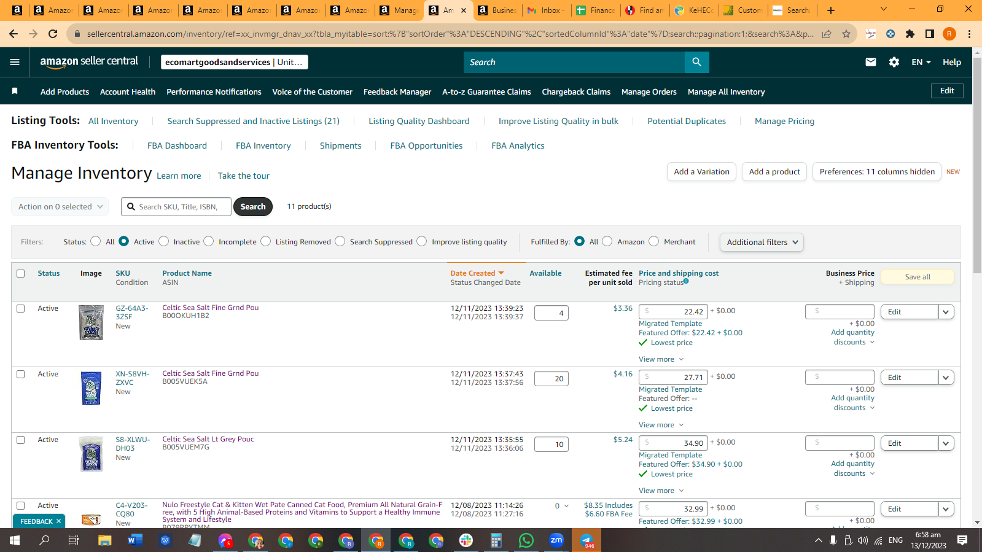The height and width of the screenshot is (552, 982).
Task: Expand View more under the $22.42 listing
Action: [661, 359]
